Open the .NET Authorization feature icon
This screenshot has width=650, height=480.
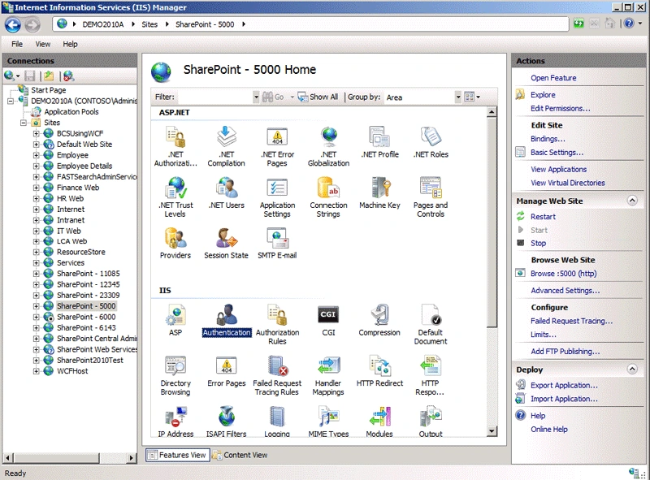[175, 146]
